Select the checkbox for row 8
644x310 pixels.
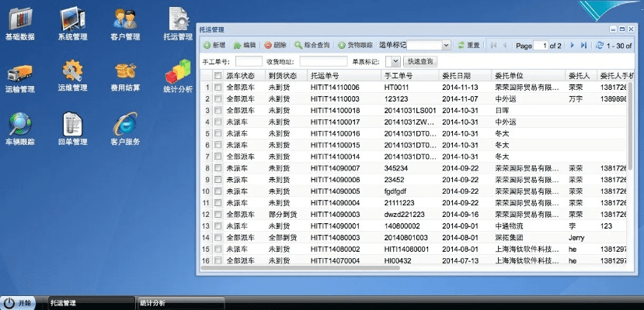[218, 168]
